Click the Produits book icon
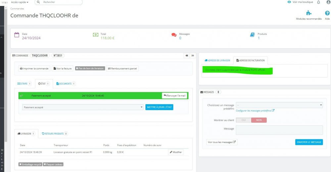This screenshot has height=172, width=331. (252, 35)
